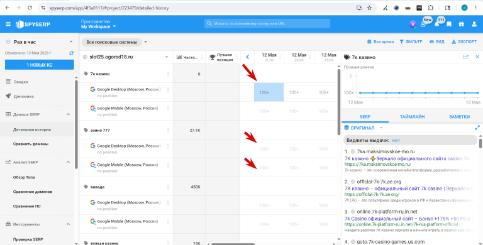The image size is (483, 245).
Task: Click the нет widgets link
Action: tap(396, 140)
